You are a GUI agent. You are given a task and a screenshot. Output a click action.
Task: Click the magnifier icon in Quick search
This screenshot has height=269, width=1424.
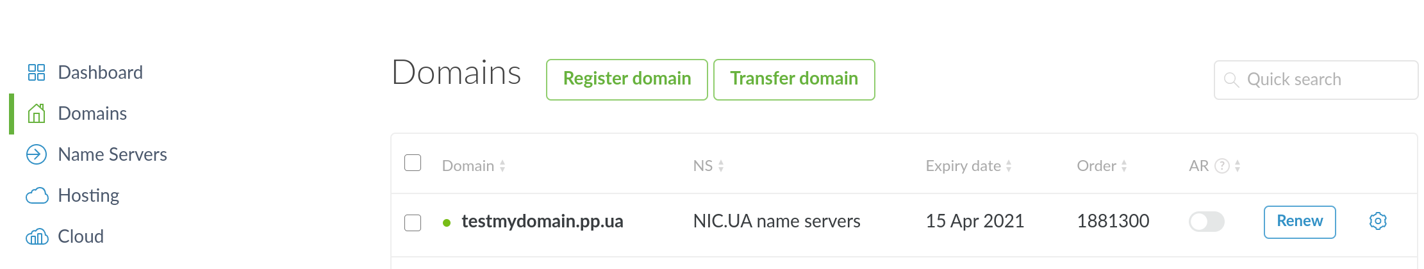pyautogui.click(x=1231, y=80)
